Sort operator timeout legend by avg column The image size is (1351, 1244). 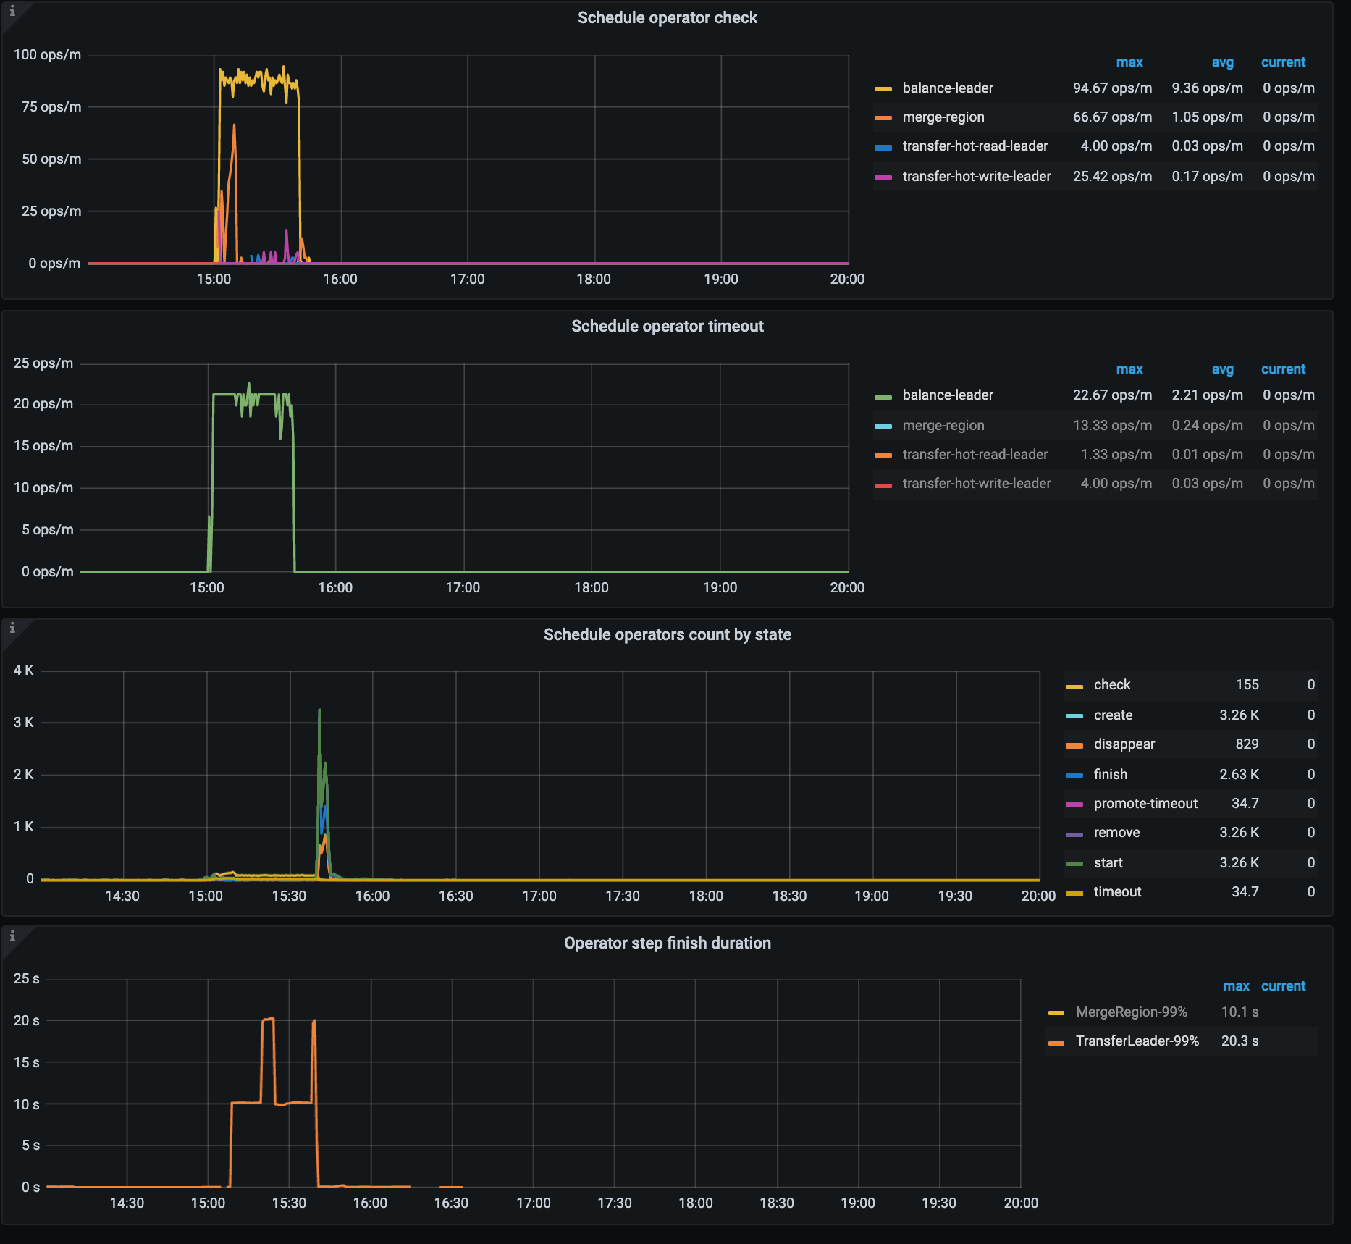click(1222, 369)
